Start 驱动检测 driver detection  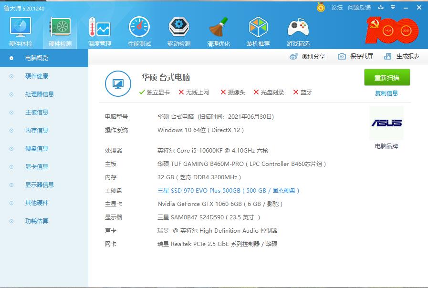pos(178,31)
